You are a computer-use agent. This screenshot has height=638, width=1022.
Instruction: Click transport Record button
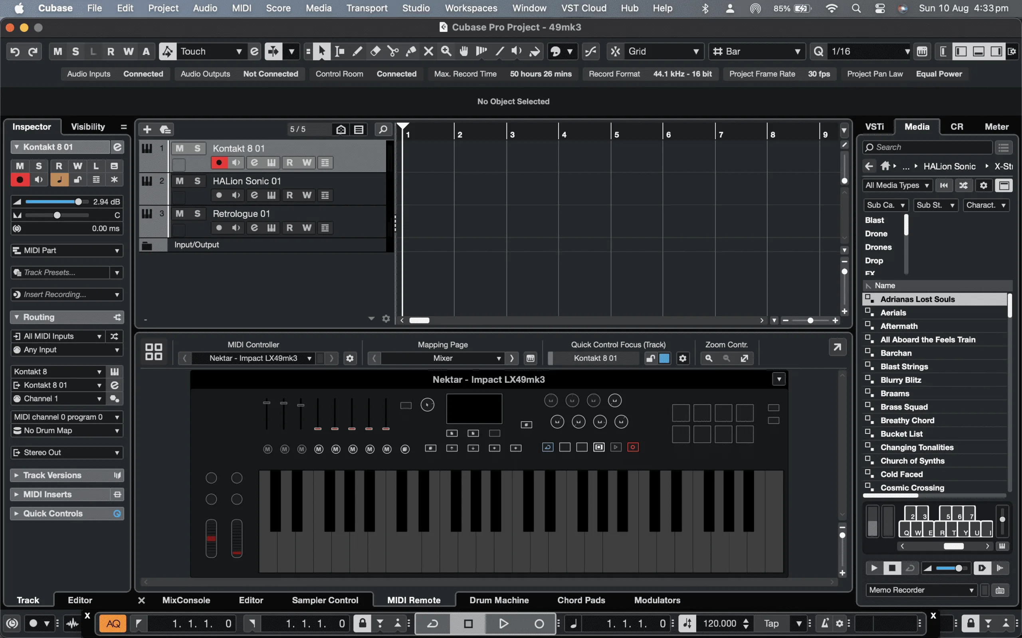[x=539, y=623]
